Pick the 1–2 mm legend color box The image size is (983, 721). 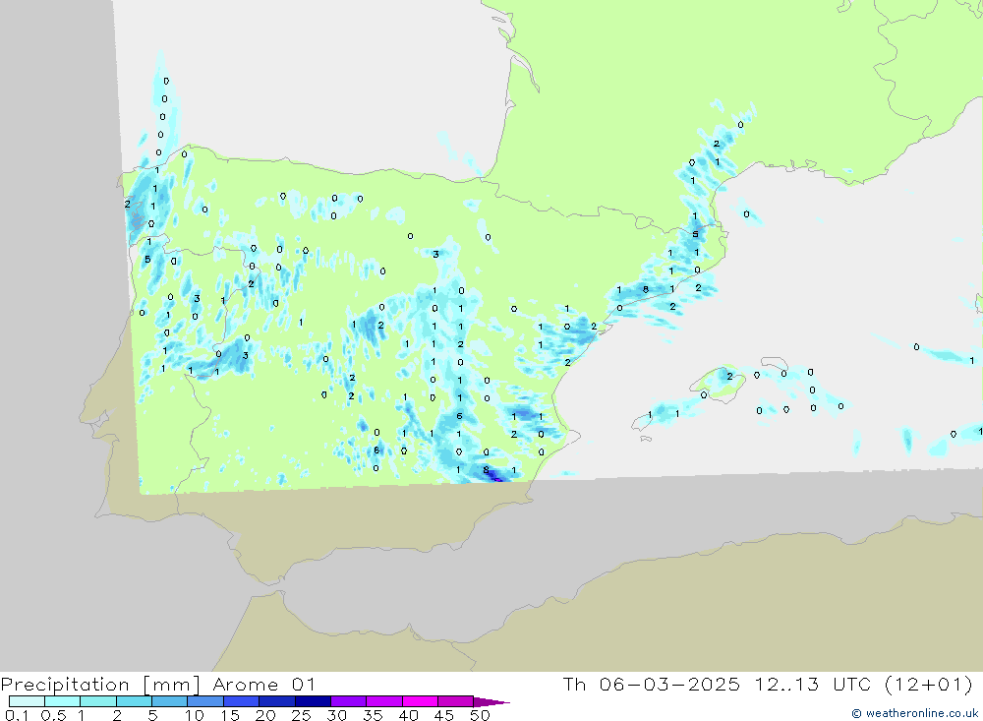coord(97,701)
